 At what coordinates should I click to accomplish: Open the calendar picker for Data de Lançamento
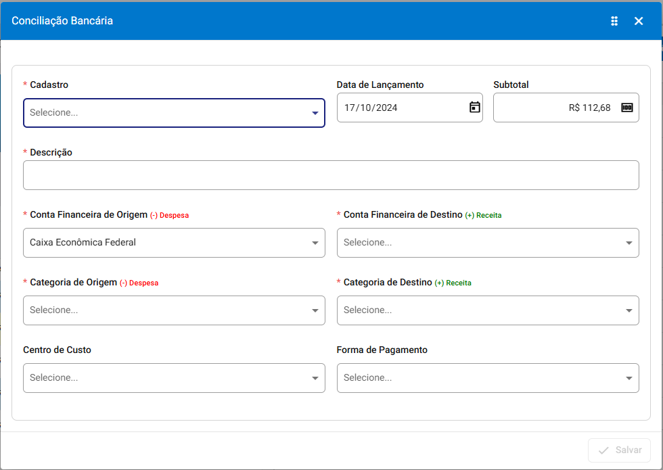(475, 108)
